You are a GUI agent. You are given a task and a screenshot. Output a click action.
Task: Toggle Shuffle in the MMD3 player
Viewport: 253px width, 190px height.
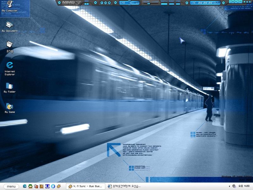coord(164,3)
